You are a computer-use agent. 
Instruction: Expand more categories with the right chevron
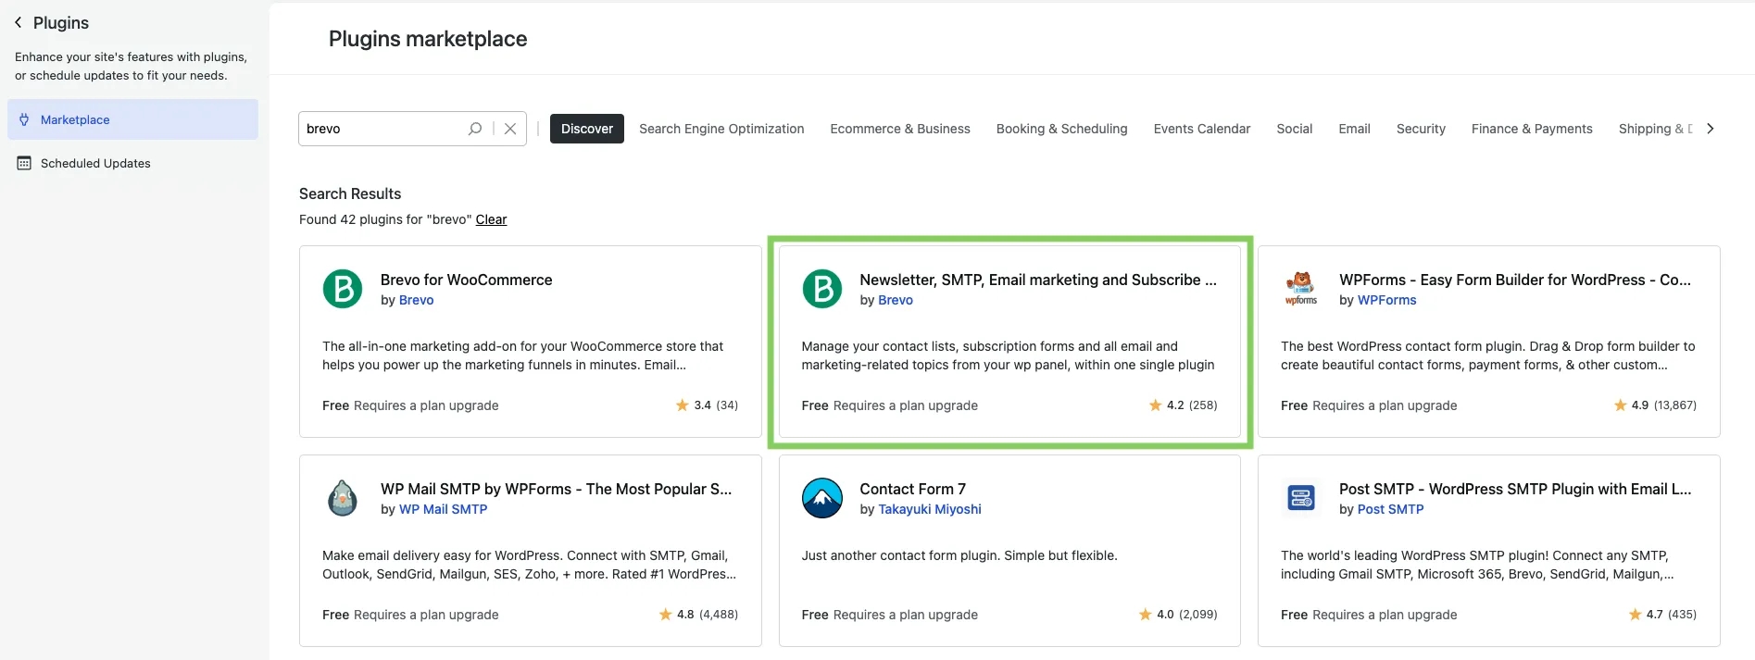click(x=1711, y=129)
